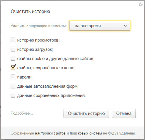Check the 'файлы cookie и другие данные сайтов' box
145x140 pixels.
tap(13, 58)
